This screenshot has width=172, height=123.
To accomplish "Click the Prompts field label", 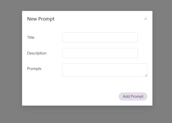I will tap(34, 69).
